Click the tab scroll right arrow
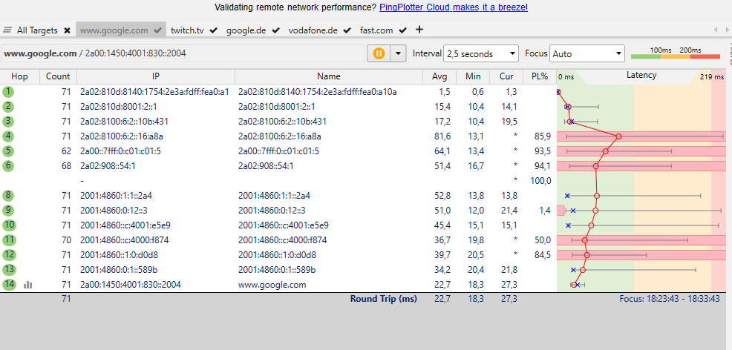 click(726, 30)
